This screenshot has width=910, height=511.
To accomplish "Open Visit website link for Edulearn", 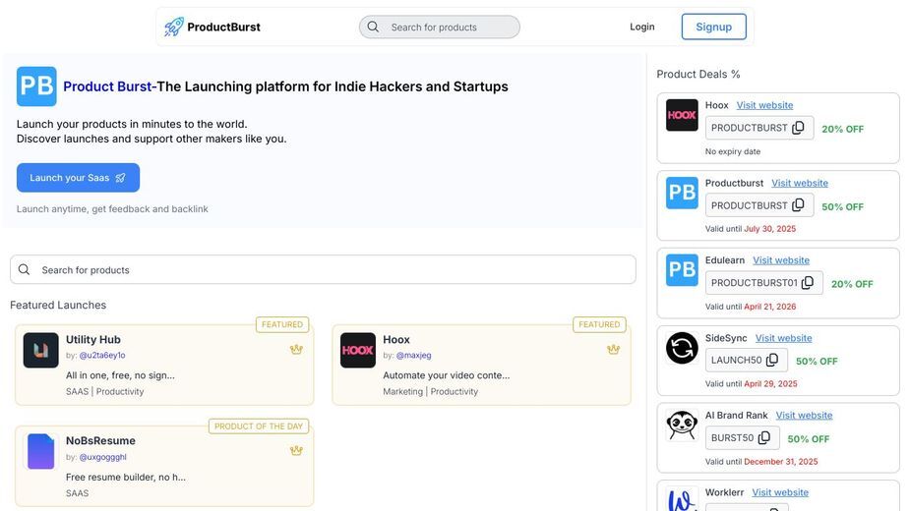I will 780,260.
